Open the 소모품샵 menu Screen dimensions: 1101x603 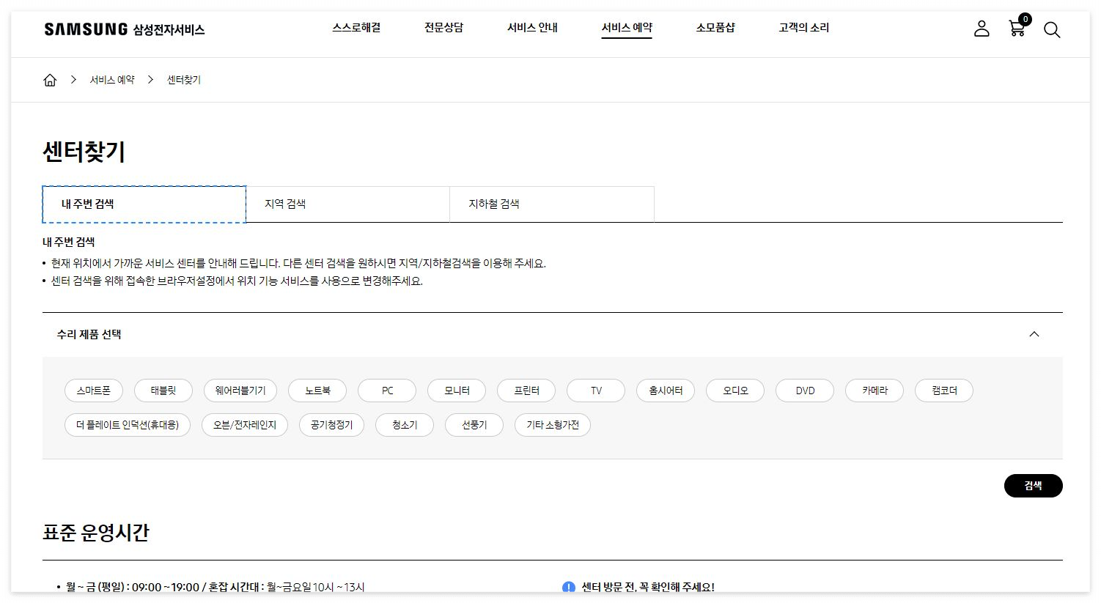click(x=715, y=28)
